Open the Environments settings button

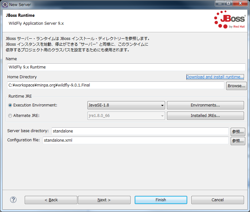click(x=205, y=105)
